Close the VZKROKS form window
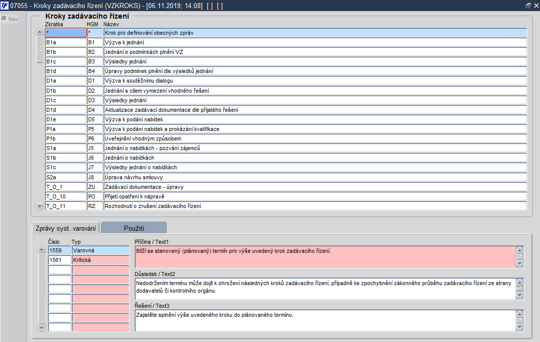540x342 pixels. click(536, 6)
